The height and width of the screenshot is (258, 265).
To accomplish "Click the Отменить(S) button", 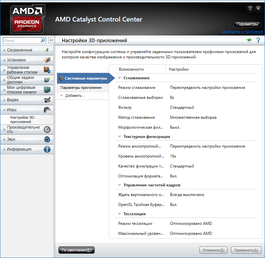I will pos(214,250).
